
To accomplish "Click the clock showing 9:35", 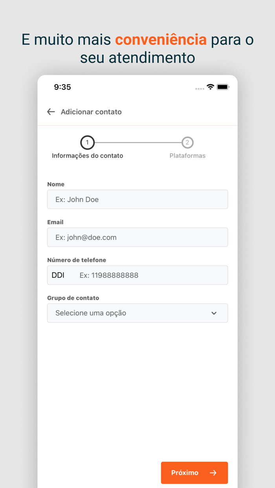I will [x=62, y=87].
